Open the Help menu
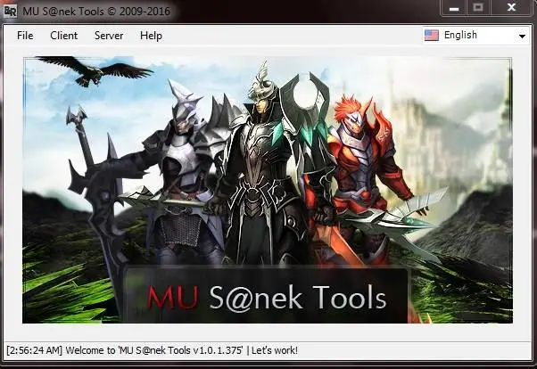This screenshot has height=369, width=537. click(151, 36)
